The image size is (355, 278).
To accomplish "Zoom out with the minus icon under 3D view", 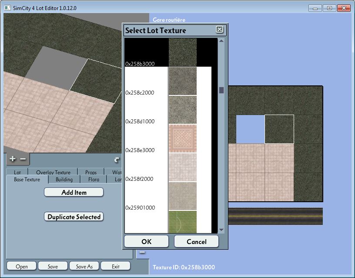I will 23,159.
